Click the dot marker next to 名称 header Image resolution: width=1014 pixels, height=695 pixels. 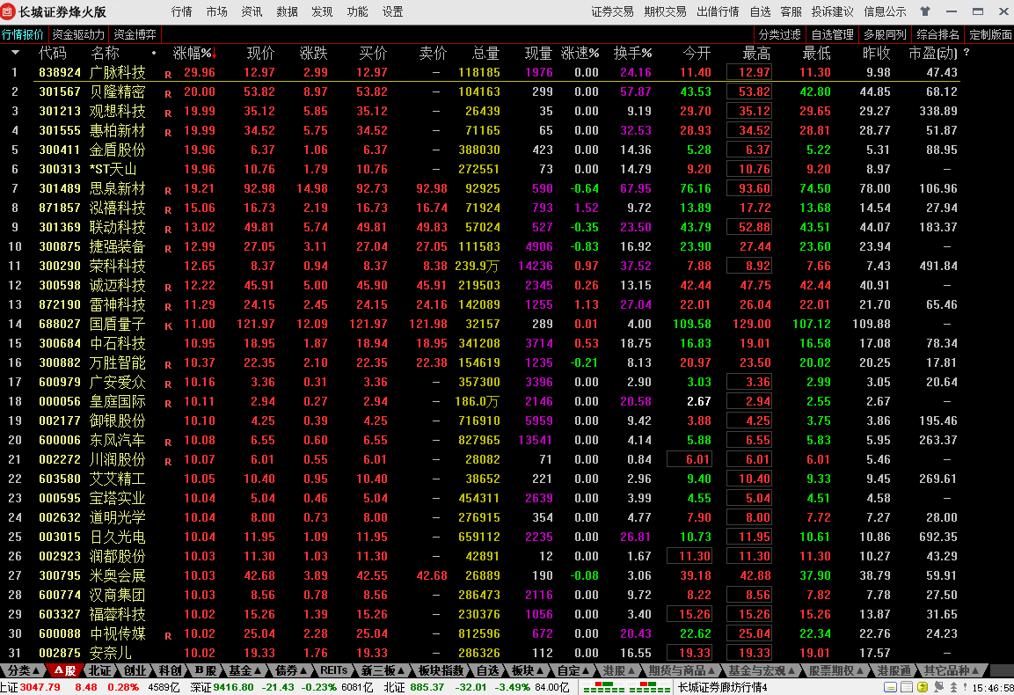click(x=154, y=53)
